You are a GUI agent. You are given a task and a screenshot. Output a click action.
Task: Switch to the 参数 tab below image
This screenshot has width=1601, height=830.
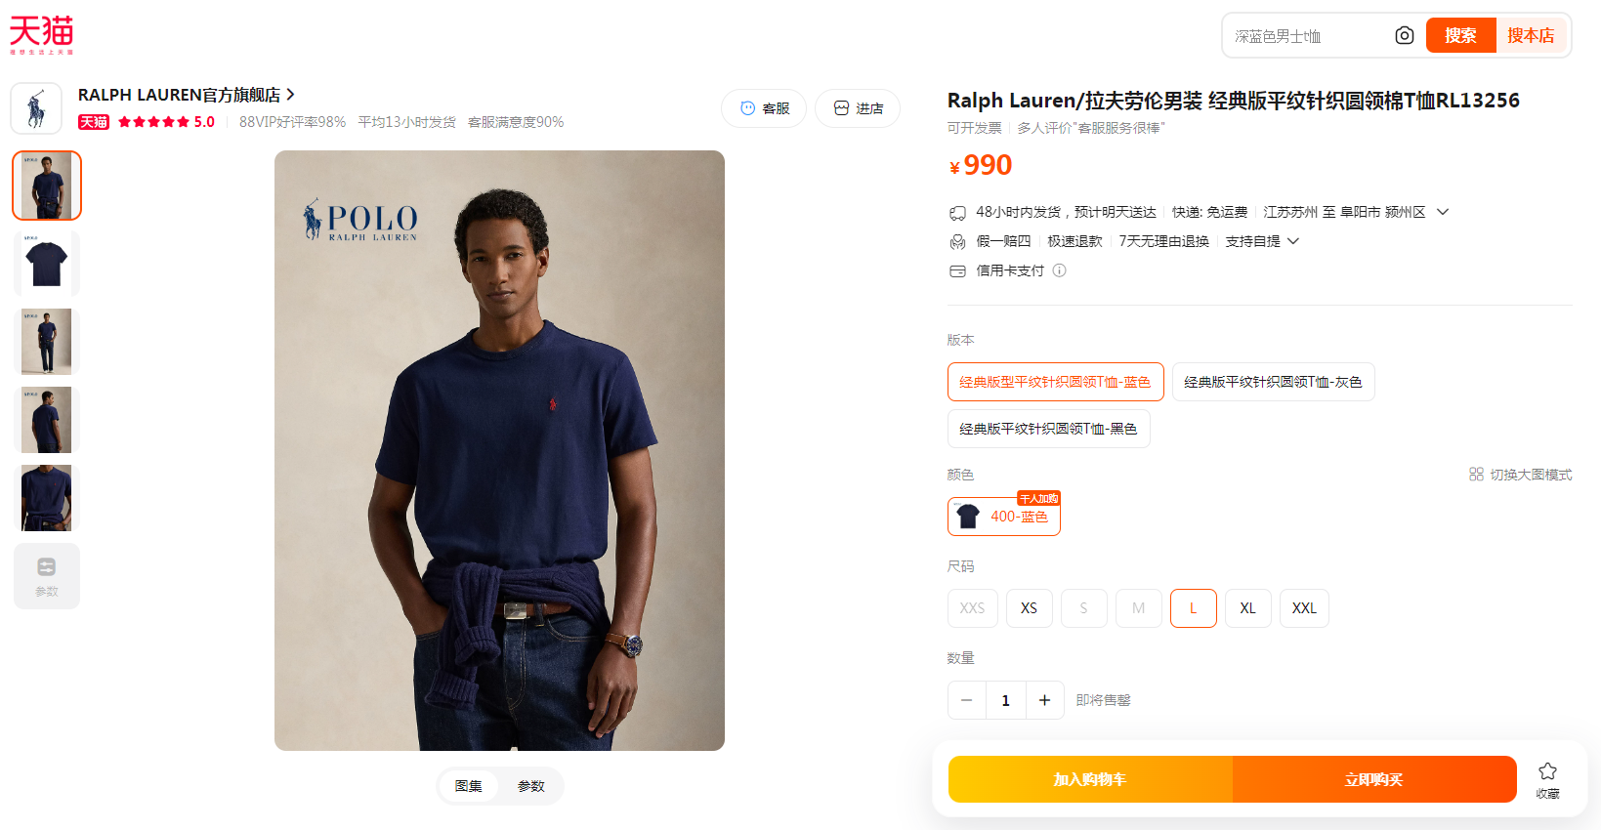[531, 786]
